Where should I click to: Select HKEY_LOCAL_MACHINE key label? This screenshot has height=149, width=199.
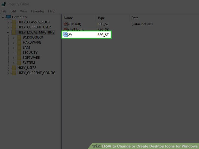[36, 32]
